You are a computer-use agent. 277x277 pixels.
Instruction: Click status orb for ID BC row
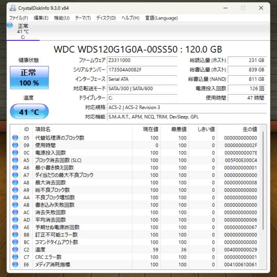point(15,242)
